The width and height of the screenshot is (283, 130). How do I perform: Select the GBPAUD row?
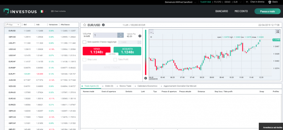coord(41,111)
